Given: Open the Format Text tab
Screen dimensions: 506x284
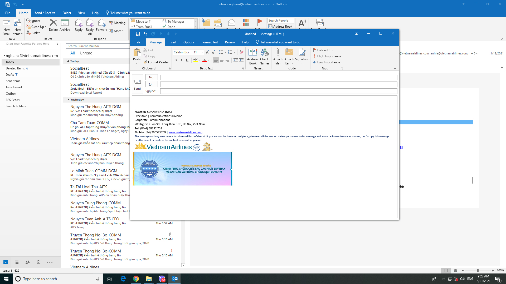Looking at the screenshot, I should (x=210, y=42).
